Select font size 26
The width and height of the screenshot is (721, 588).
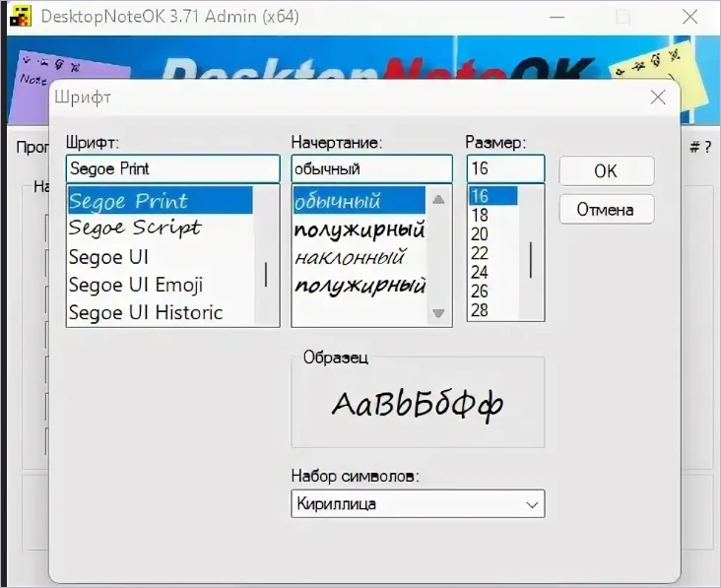pos(492,291)
